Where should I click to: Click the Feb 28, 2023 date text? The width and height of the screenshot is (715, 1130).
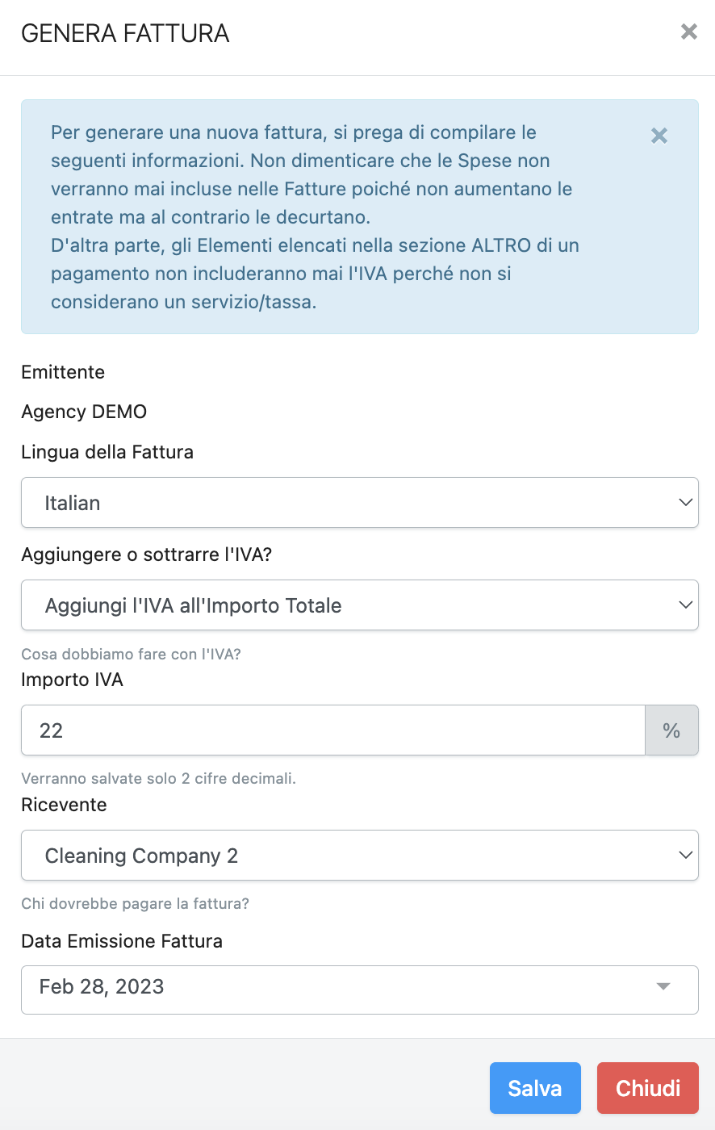pos(102,986)
